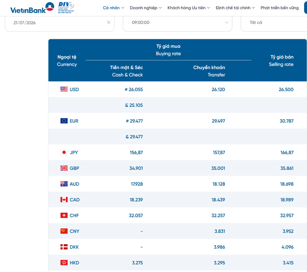Open the VietinBank logo homepage link
The width and height of the screenshot is (307, 272).
click(x=32, y=8)
